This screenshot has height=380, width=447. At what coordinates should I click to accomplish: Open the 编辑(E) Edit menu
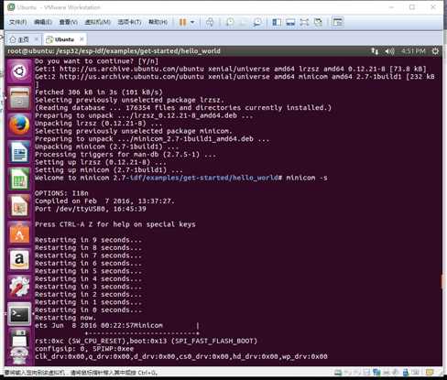43,22
